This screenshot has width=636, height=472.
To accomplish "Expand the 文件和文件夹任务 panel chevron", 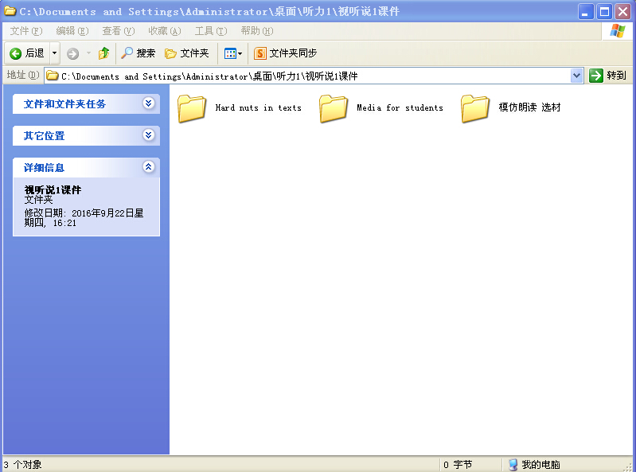I will tap(149, 103).
